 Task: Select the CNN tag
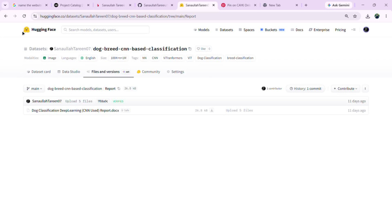pos(155,58)
